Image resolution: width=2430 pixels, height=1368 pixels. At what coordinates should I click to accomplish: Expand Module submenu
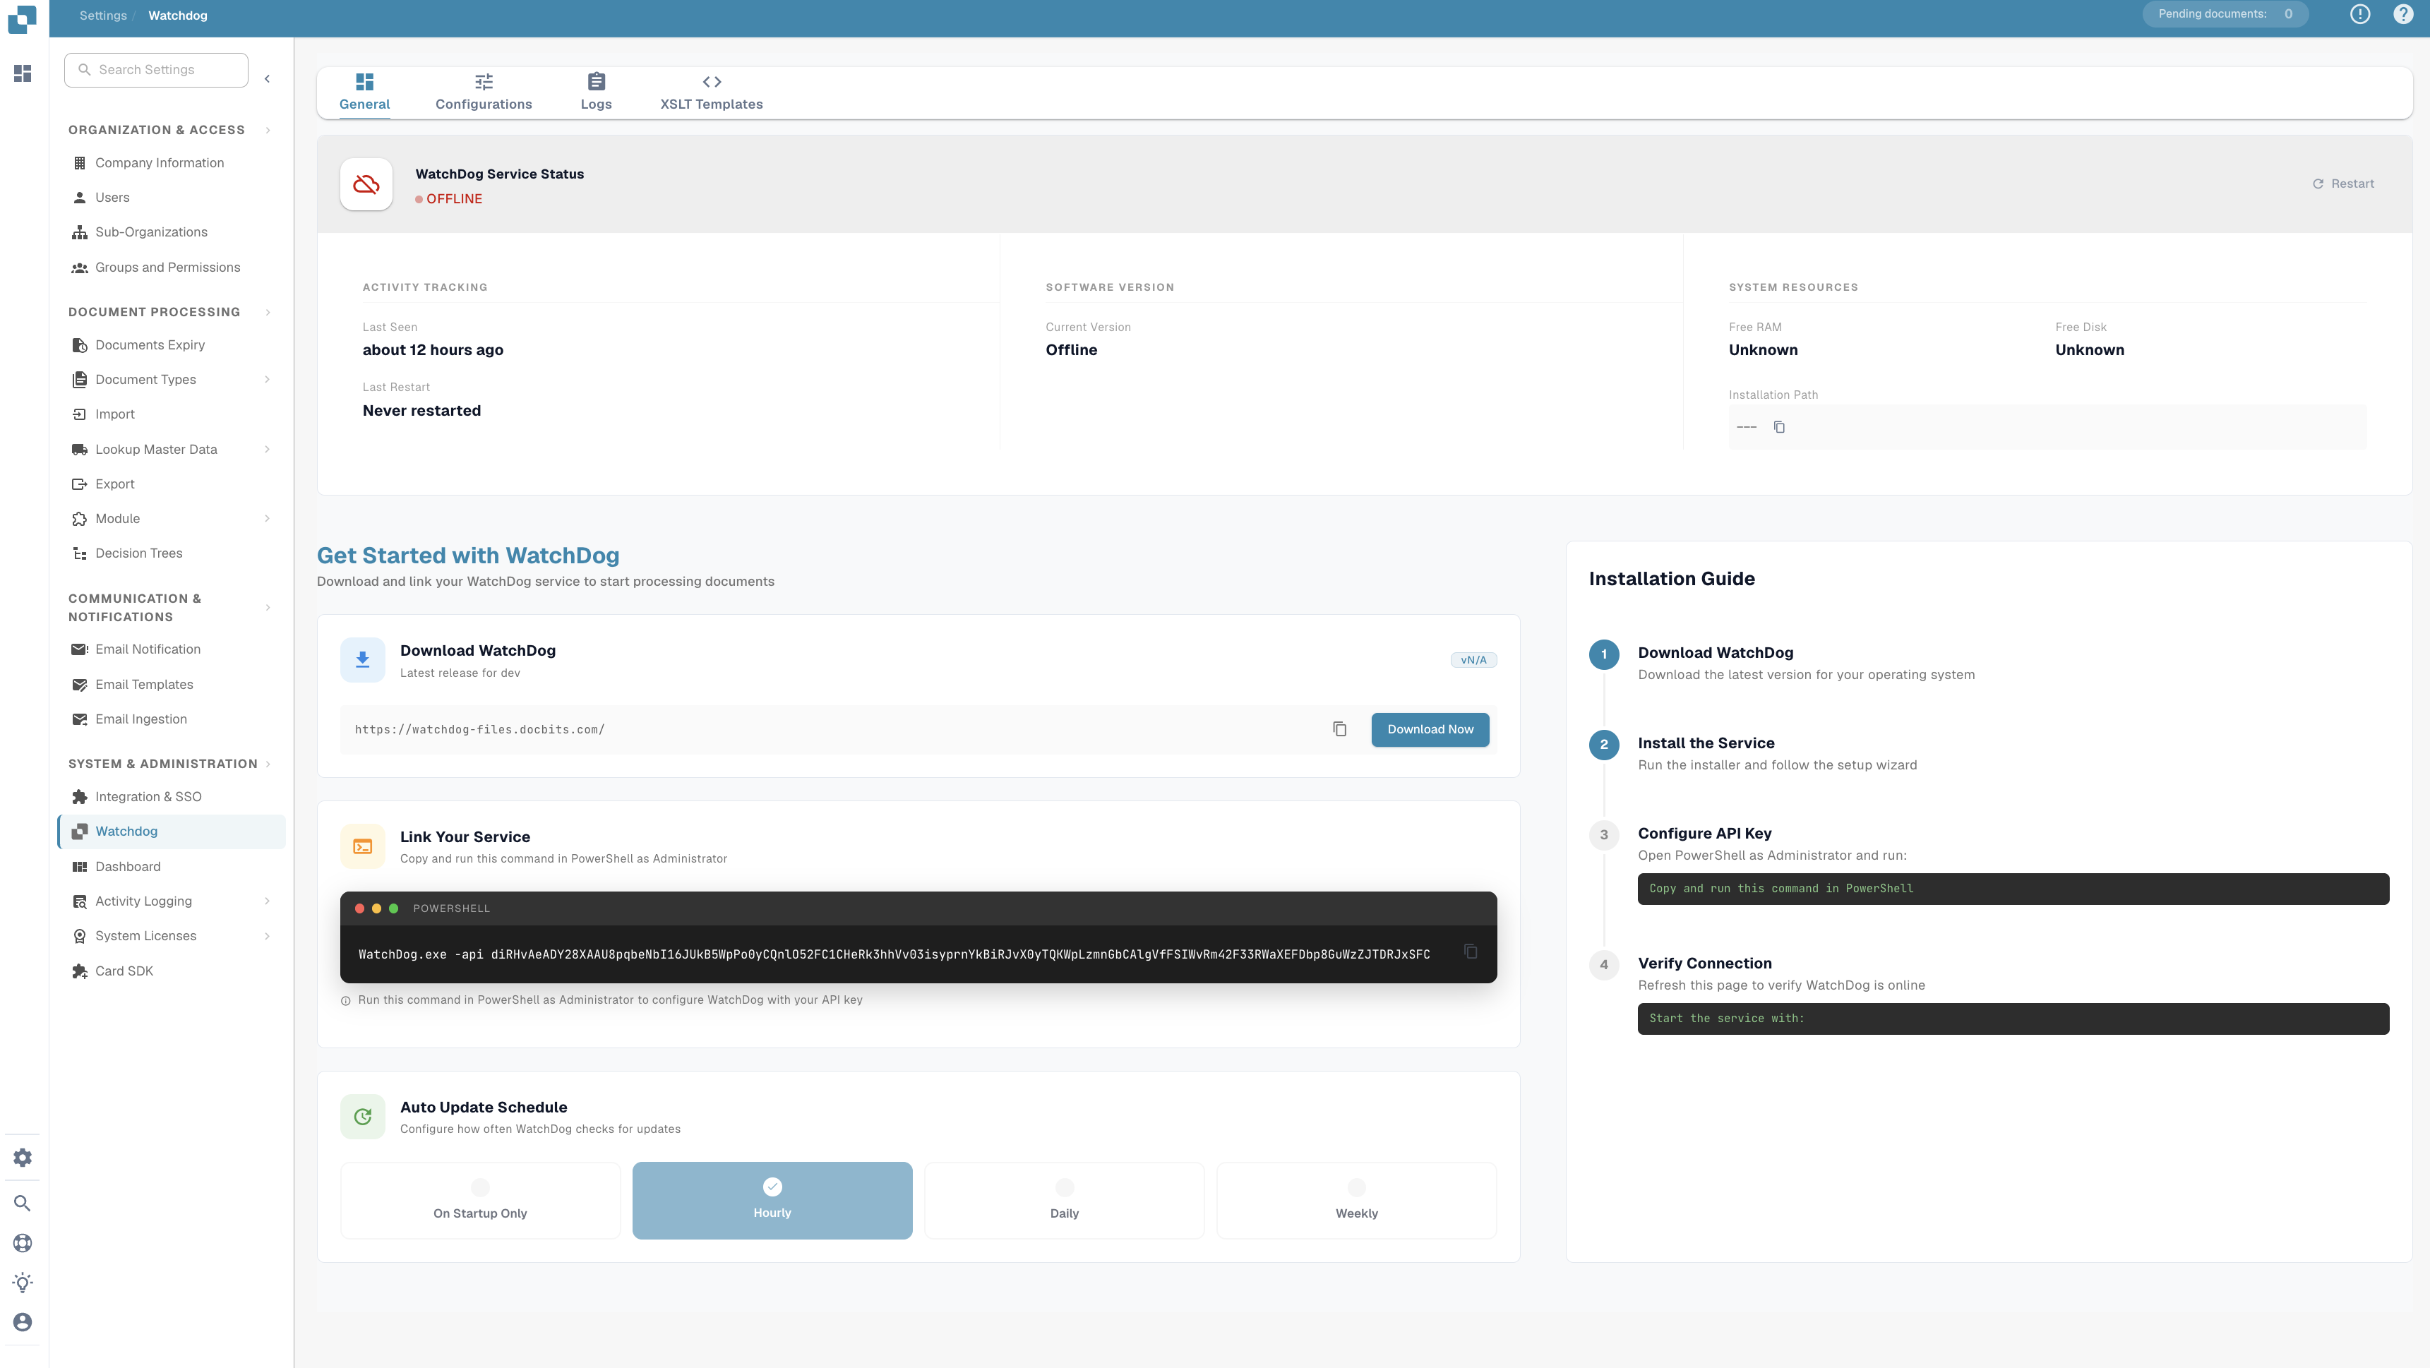pos(267,519)
